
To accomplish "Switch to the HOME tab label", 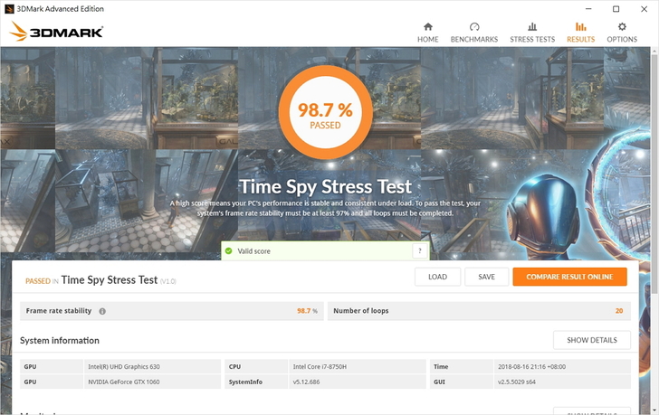I will point(428,40).
